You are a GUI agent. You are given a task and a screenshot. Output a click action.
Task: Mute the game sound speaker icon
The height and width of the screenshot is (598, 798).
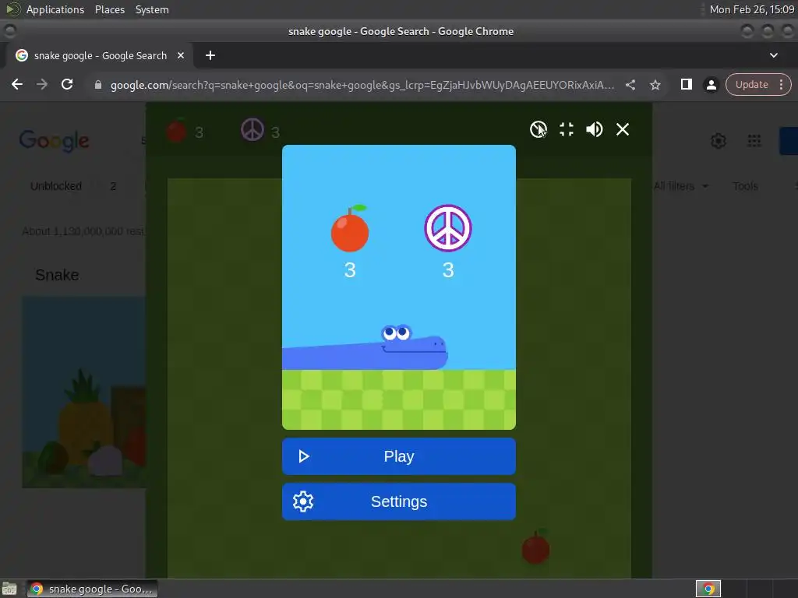pyautogui.click(x=594, y=129)
